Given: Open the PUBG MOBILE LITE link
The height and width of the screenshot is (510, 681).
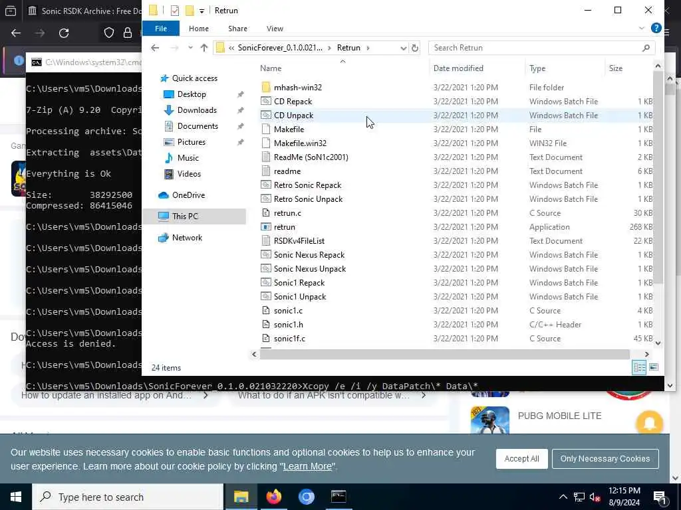Looking at the screenshot, I should coord(559,416).
